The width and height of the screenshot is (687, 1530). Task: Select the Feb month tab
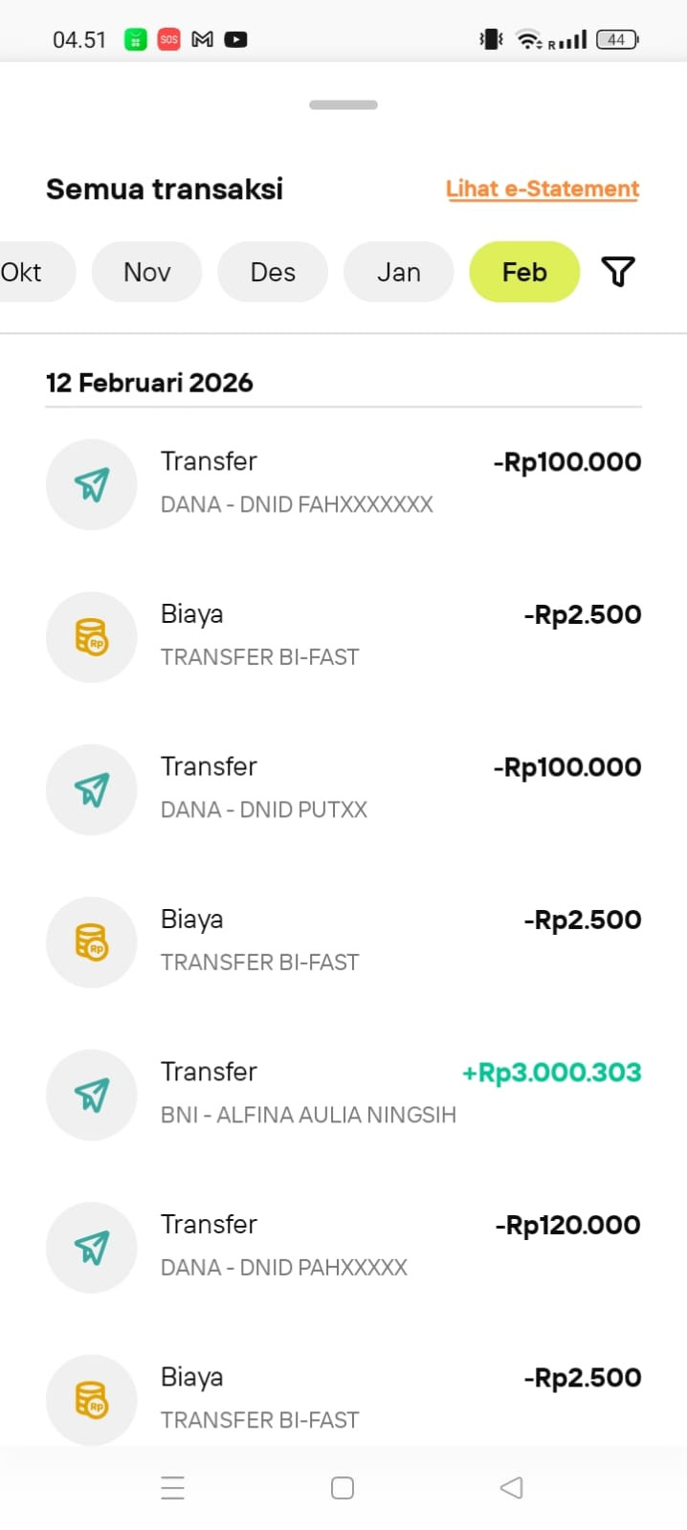pyautogui.click(x=524, y=272)
